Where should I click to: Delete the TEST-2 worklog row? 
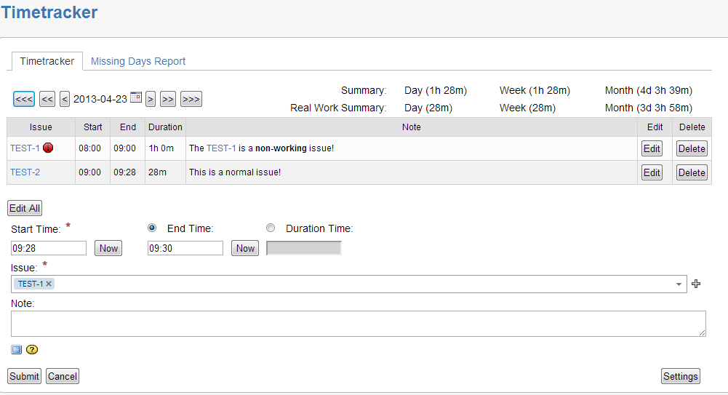(692, 172)
